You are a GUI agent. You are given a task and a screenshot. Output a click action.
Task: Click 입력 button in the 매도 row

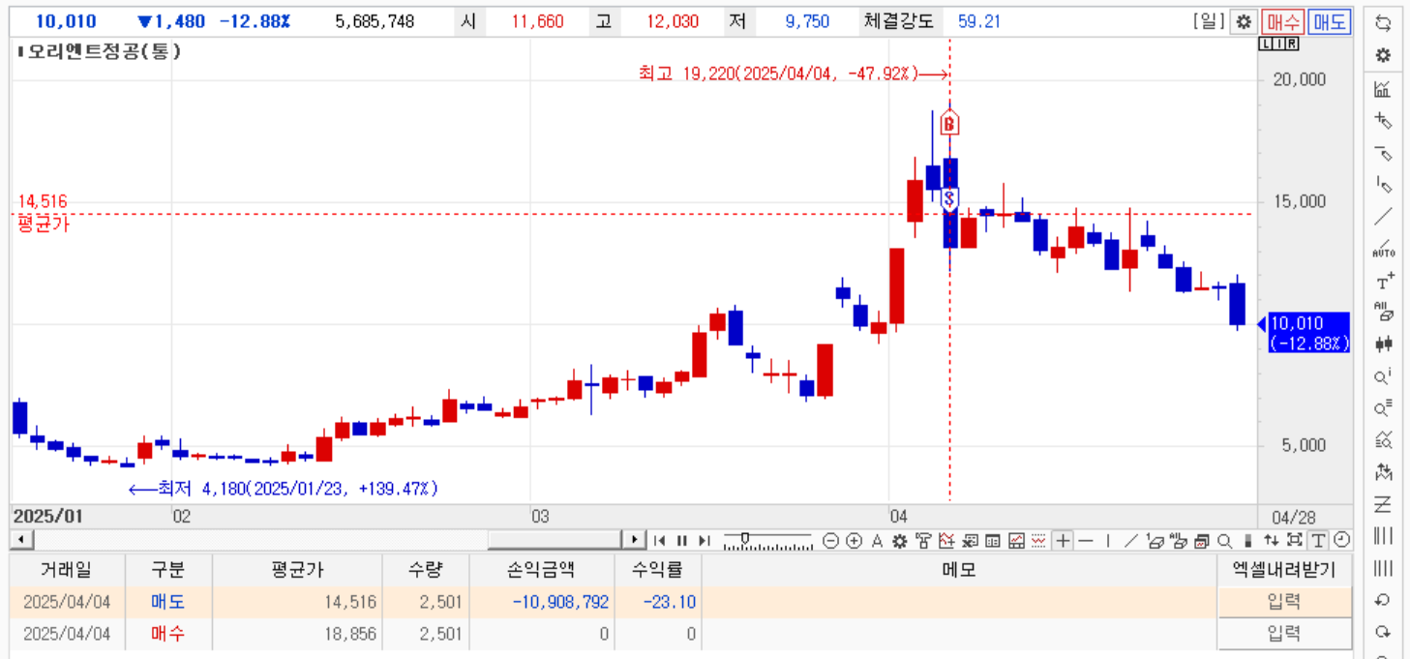(x=1283, y=602)
